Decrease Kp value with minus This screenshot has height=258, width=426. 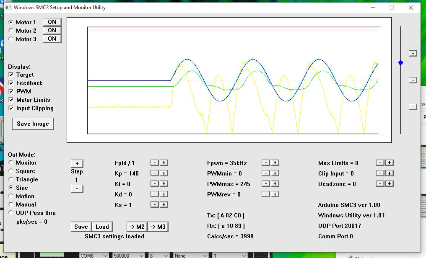(155, 173)
